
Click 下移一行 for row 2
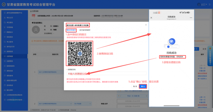tap(202, 100)
